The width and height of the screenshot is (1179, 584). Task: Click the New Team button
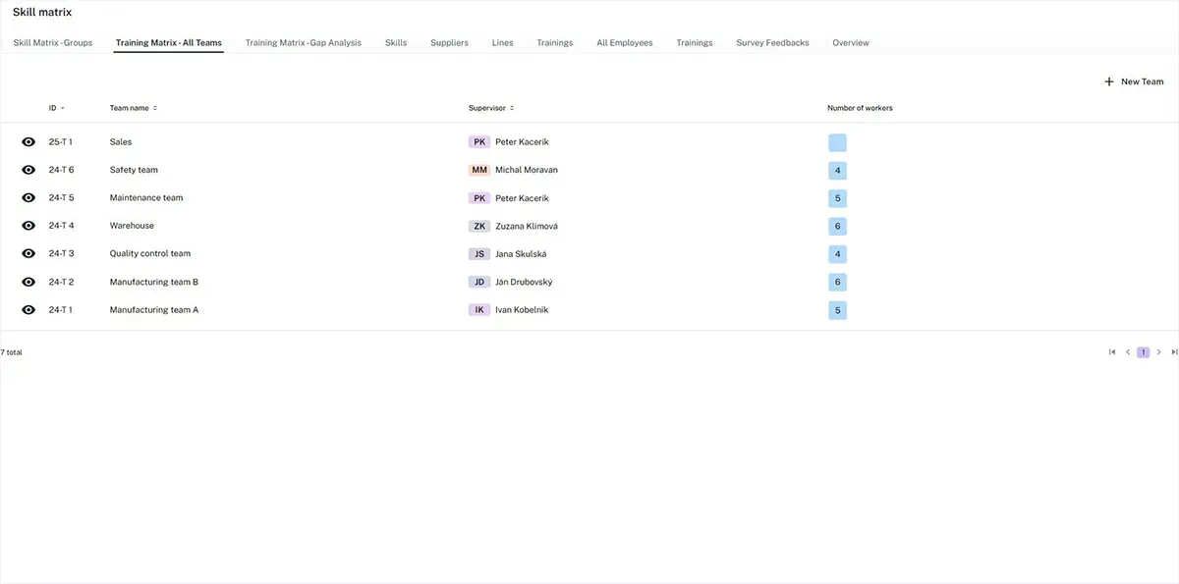click(1135, 82)
